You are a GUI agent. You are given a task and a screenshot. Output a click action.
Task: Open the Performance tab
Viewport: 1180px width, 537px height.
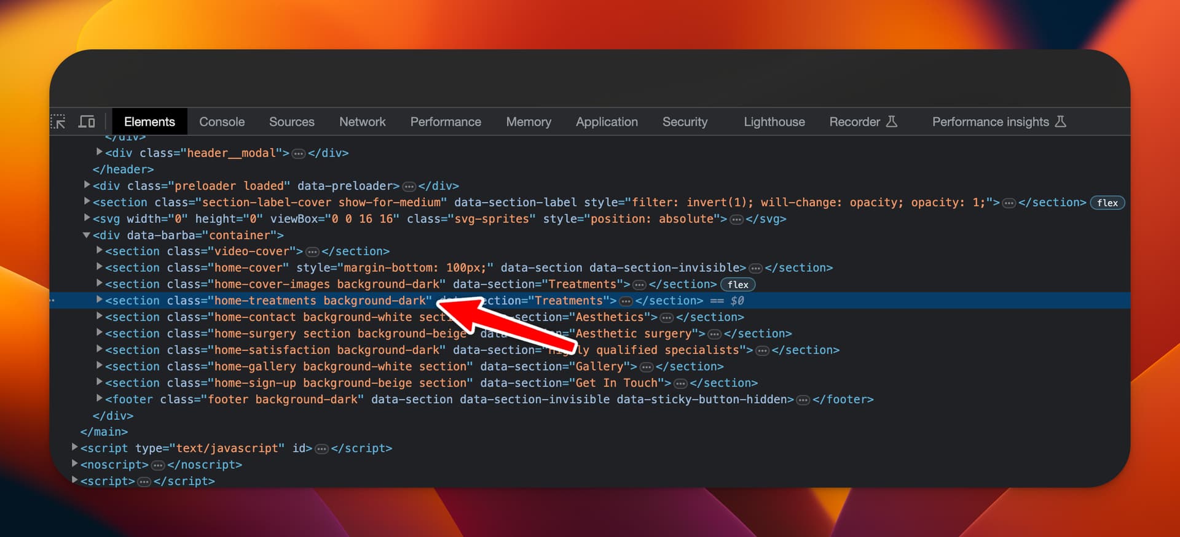click(x=446, y=122)
